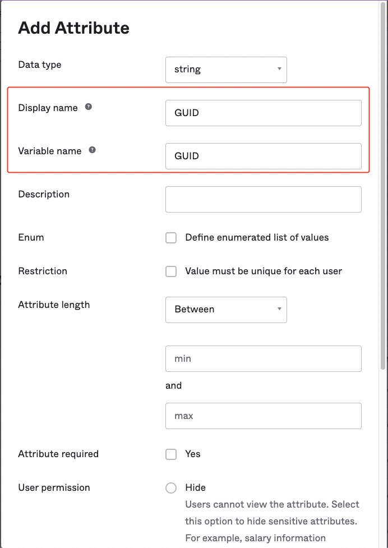Viewport: 388px width, 548px height.
Task: Expand the Attribute length Between dropdown
Action: (x=226, y=310)
